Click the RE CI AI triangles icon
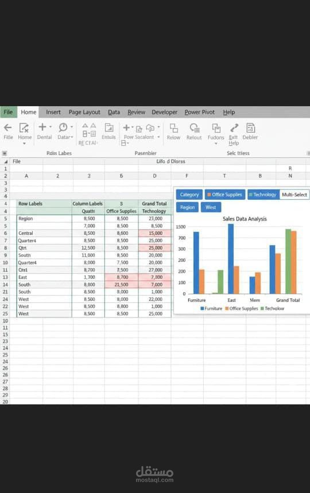The image size is (310, 493). (x=89, y=126)
